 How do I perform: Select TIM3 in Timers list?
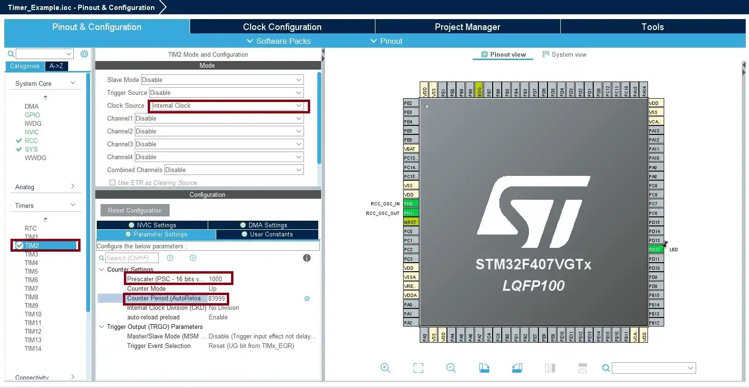[31, 254]
